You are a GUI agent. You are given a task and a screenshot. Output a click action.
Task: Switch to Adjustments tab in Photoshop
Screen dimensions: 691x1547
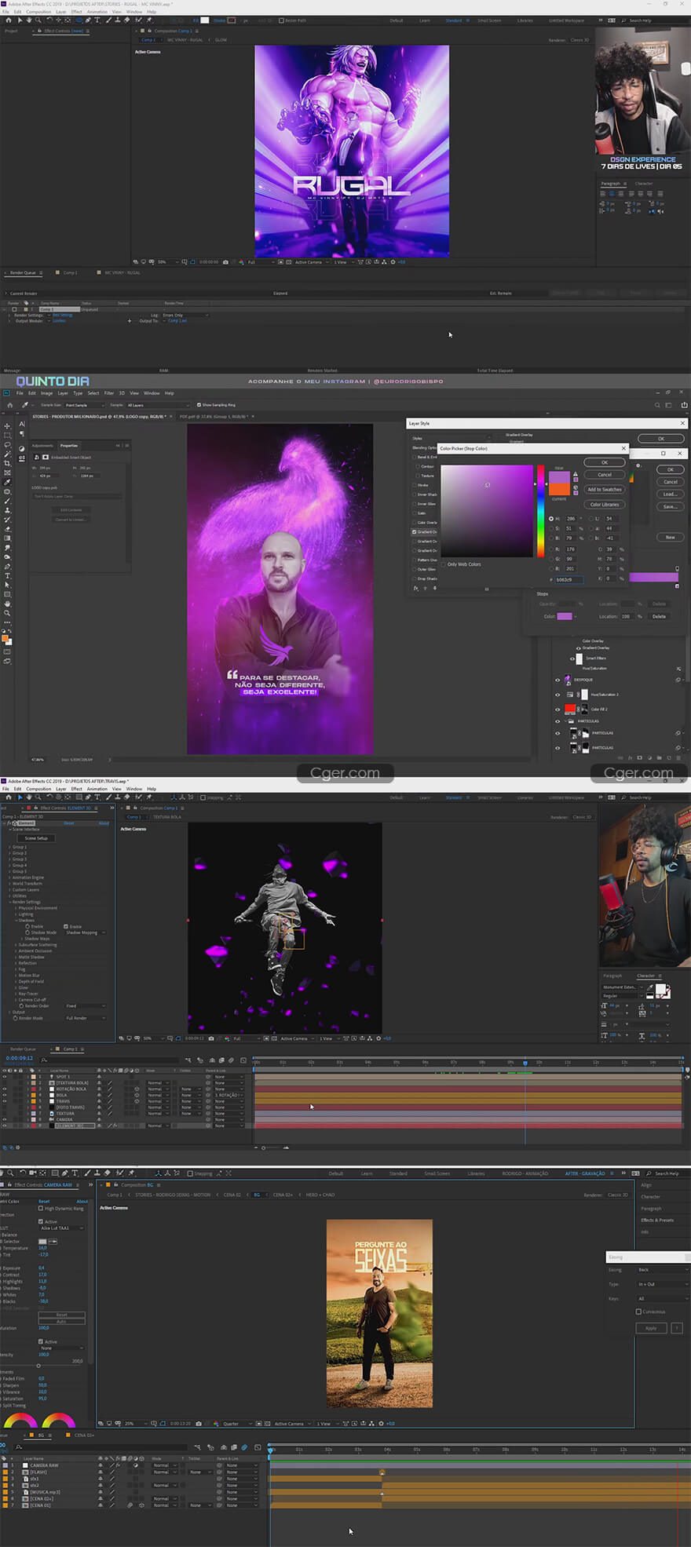[x=42, y=445]
